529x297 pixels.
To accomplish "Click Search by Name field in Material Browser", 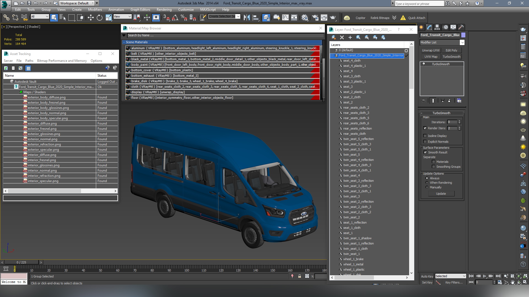I will [x=225, y=35].
